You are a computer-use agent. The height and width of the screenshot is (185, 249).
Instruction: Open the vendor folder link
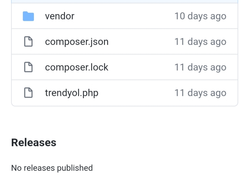point(60,16)
